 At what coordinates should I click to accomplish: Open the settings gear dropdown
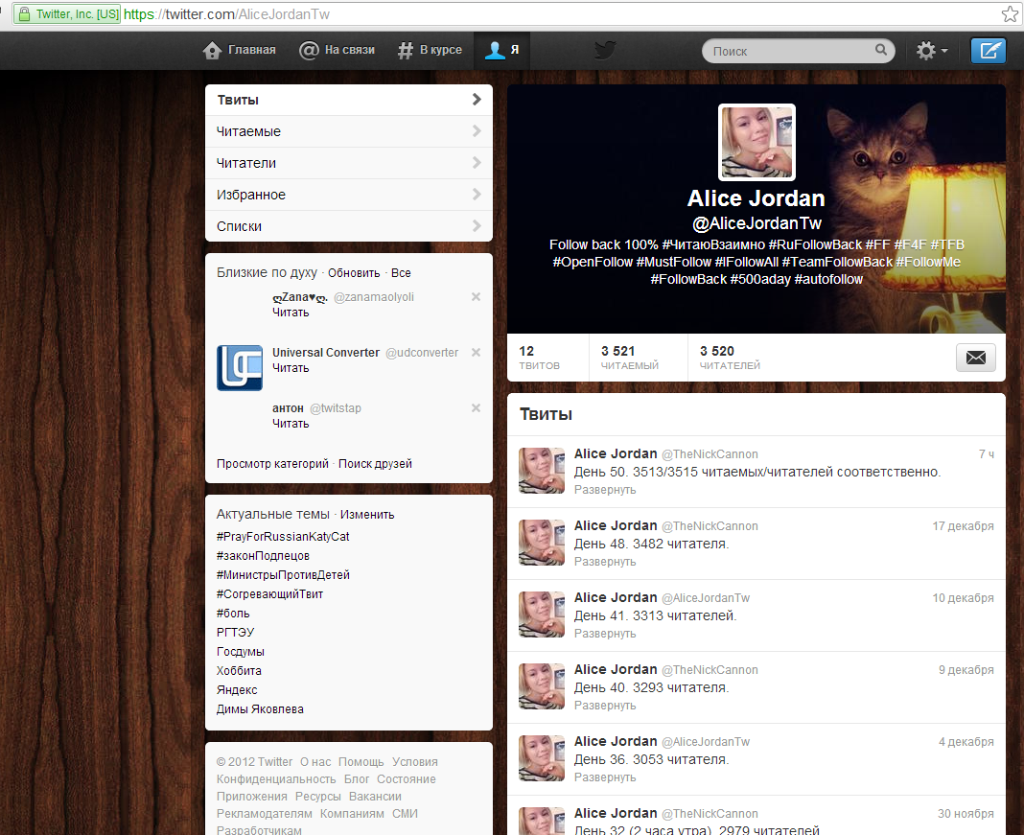coord(931,50)
